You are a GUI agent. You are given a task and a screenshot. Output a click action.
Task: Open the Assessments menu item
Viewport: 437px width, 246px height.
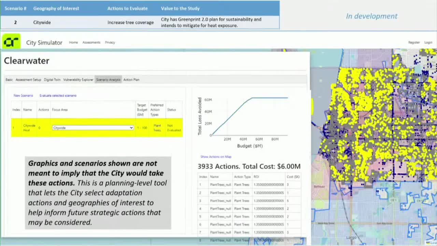pos(91,42)
